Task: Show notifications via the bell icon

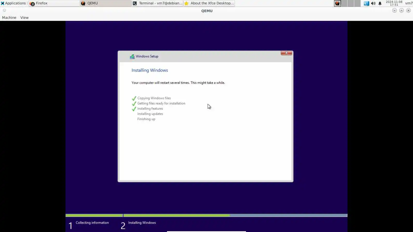Action: point(380,3)
